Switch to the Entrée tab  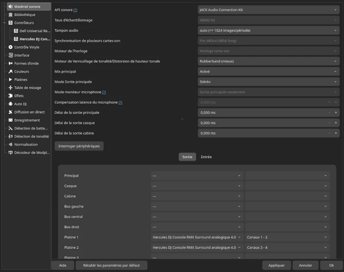point(206,157)
